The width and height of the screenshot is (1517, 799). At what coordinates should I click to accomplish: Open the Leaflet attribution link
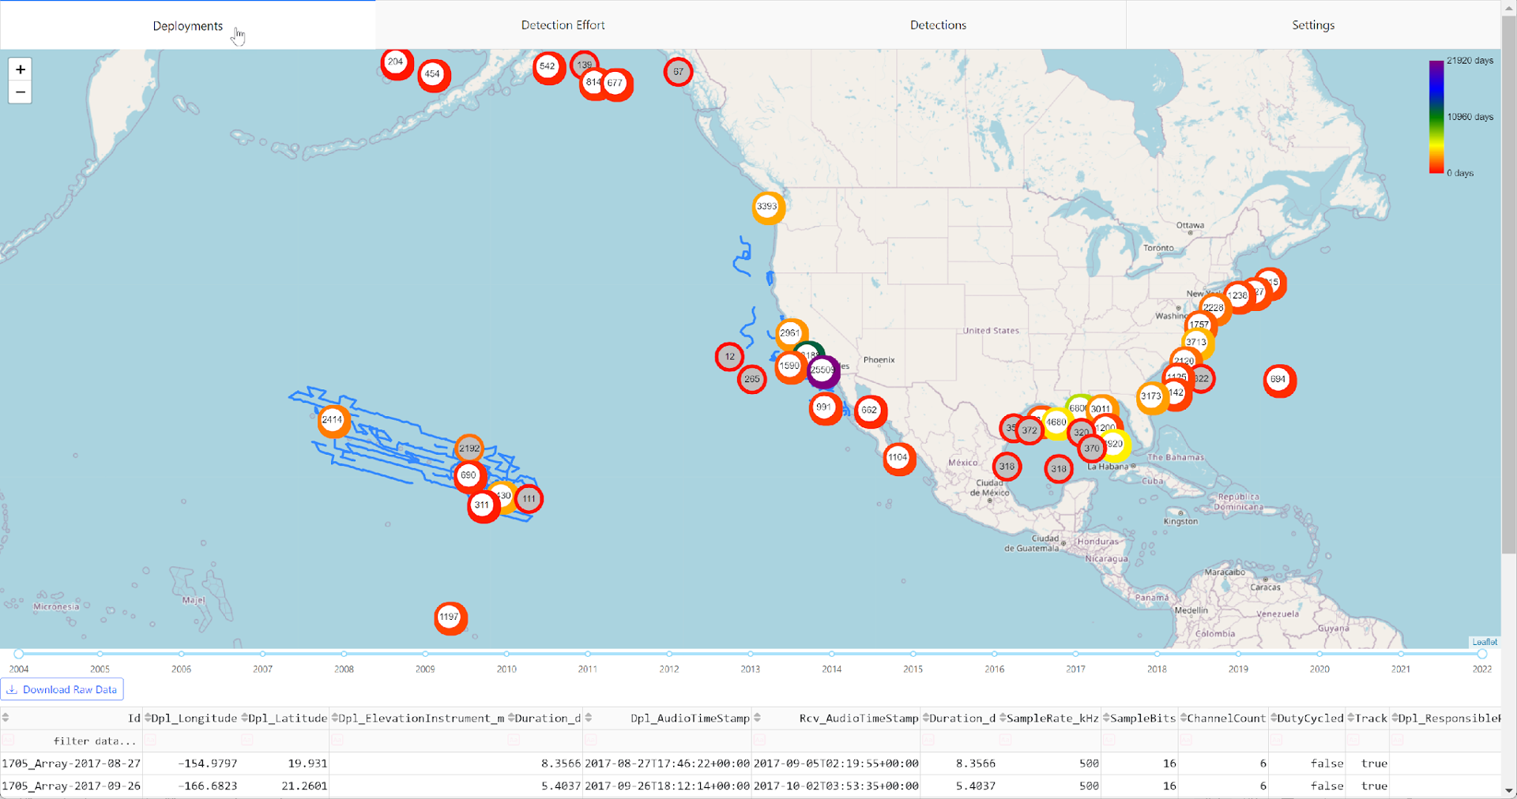click(x=1485, y=642)
